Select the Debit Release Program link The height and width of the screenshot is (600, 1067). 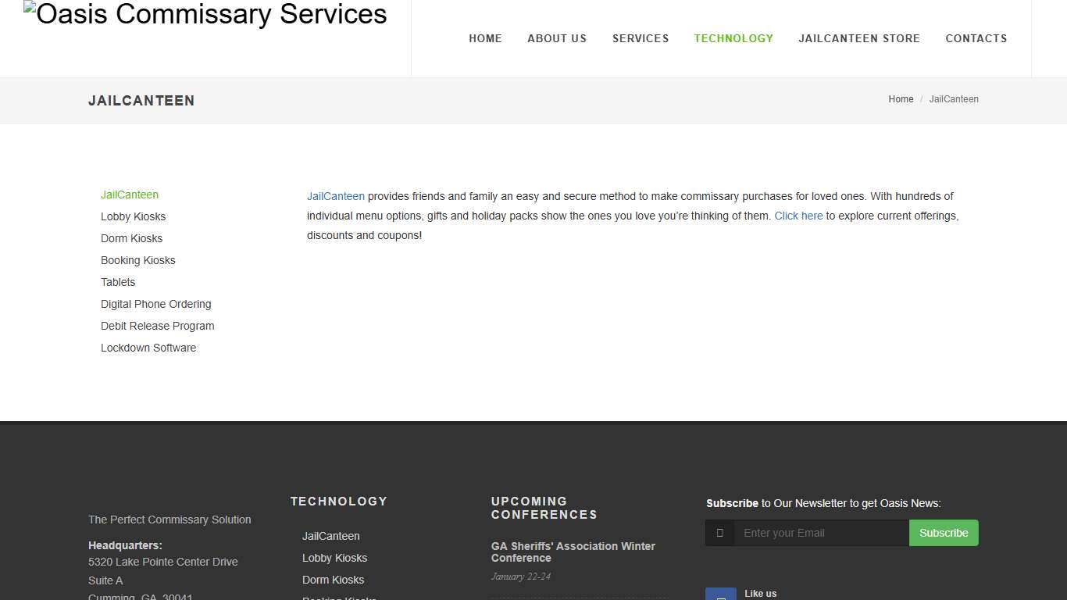(x=157, y=326)
